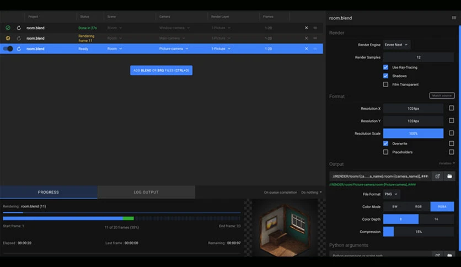Uncheck the Overwrite option

(x=385, y=143)
